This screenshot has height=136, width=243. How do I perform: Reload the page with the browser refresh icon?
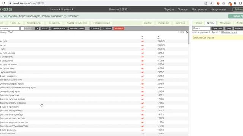(x=3, y=3)
